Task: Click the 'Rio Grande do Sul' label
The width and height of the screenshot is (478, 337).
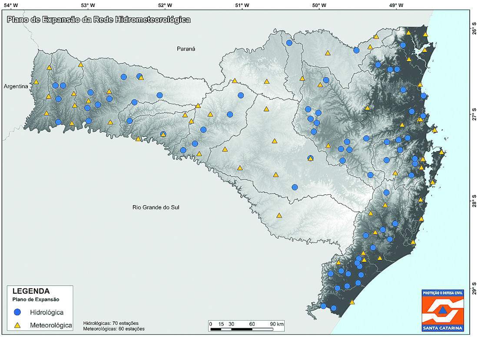Action: (x=156, y=207)
